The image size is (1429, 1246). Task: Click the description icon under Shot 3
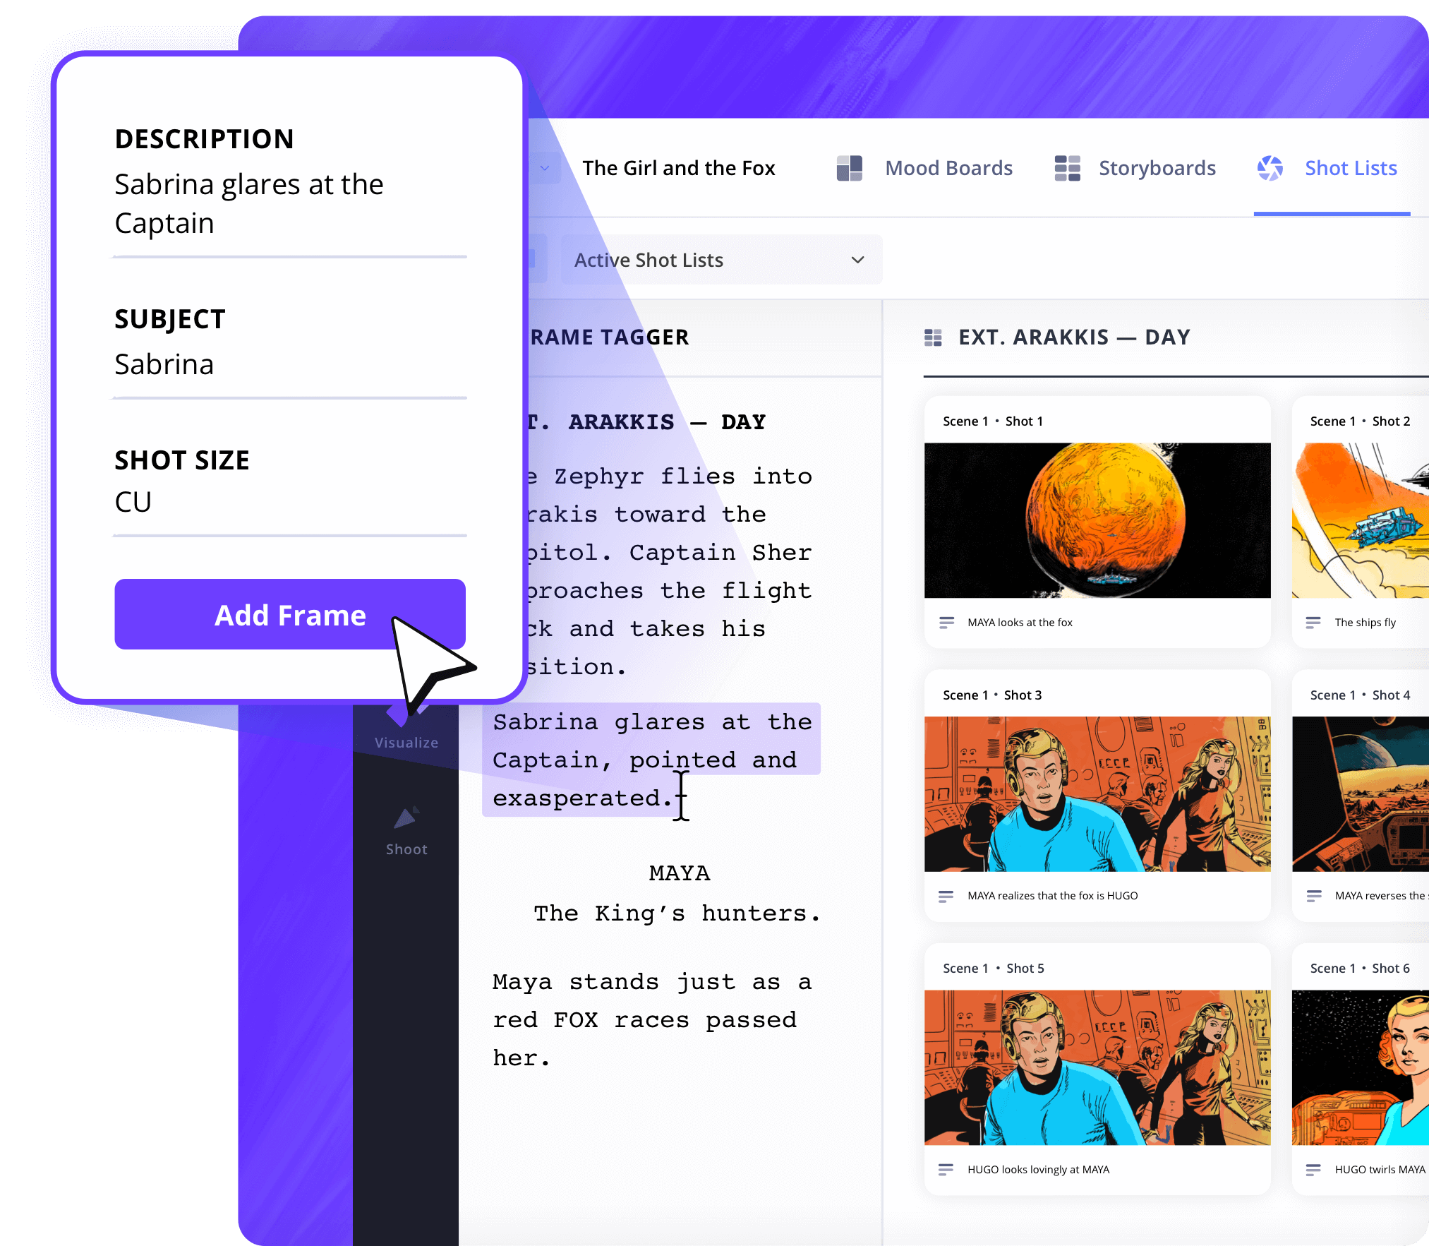(946, 896)
